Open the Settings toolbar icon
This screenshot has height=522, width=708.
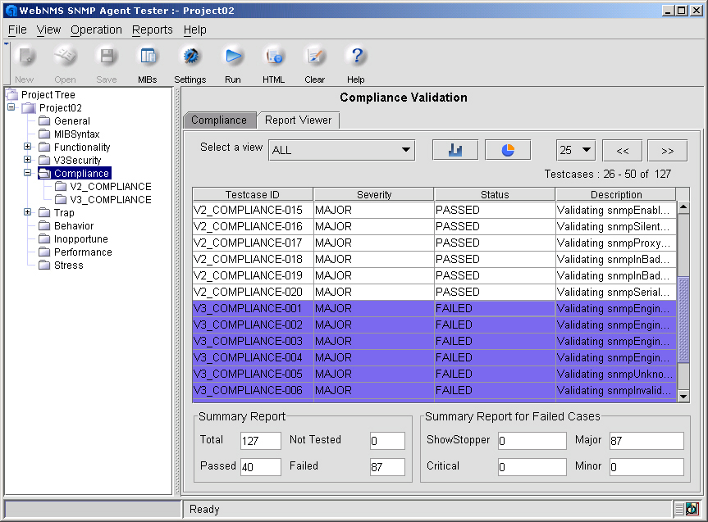(190, 57)
